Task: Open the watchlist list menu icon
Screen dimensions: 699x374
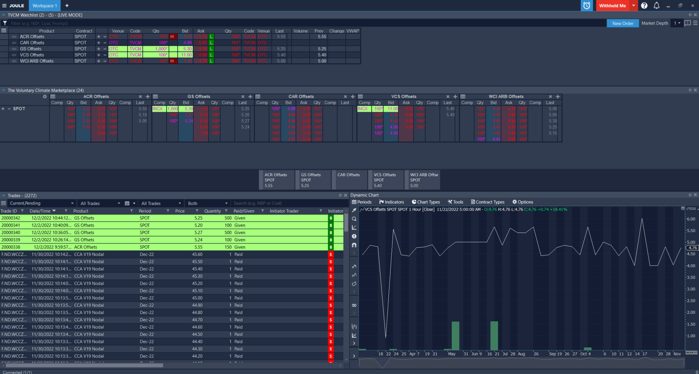Action: 695,23
